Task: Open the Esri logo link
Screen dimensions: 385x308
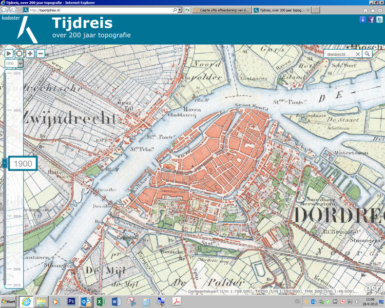Action: [374, 288]
